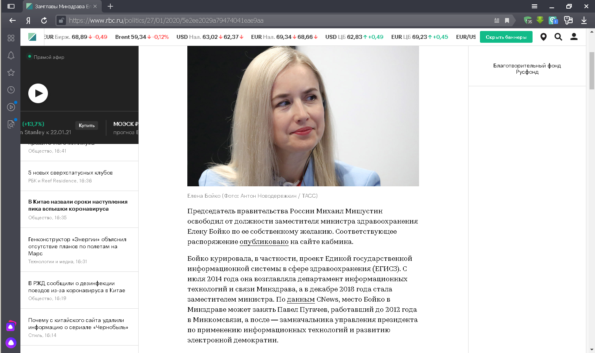Viewport: 595px width, 353px height.
Task: Click the 'Brent 59,34' ticker quote
Action: pos(142,37)
